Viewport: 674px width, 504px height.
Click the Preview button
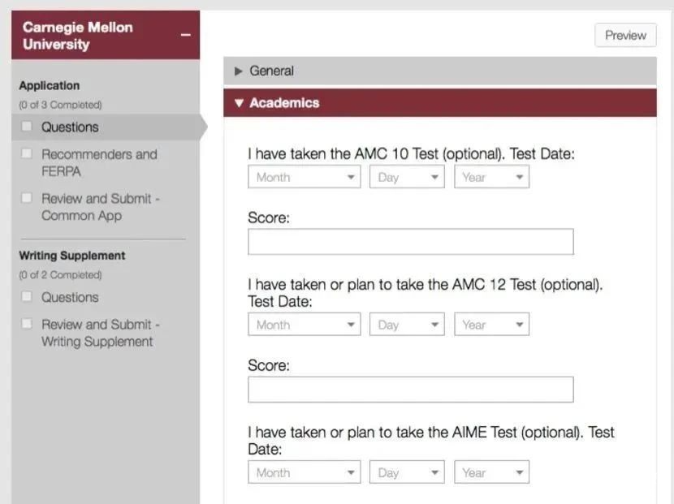pyautogui.click(x=625, y=35)
